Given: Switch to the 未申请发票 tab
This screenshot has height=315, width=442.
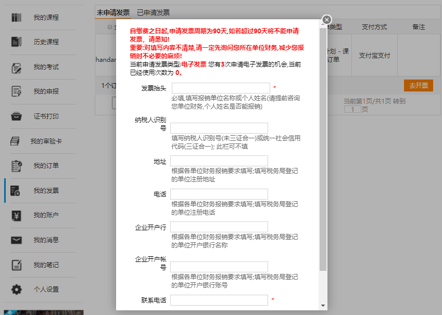Looking at the screenshot, I should (113, 12).
